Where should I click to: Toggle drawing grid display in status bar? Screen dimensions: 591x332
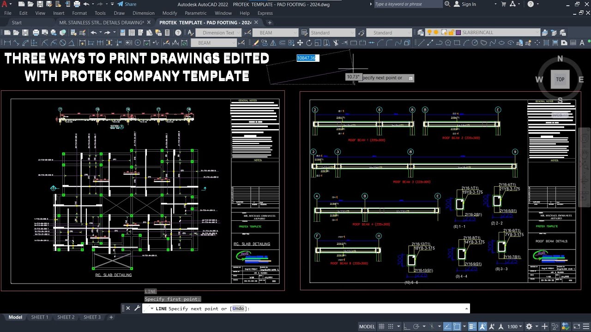pos(381,326)
